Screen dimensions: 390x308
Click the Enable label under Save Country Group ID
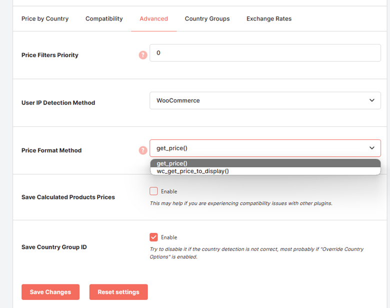[x=169, y=237]
